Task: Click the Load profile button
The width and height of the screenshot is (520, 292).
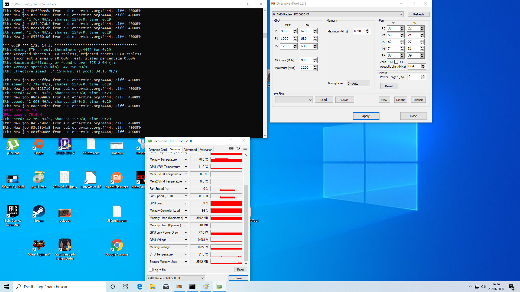Action: [x=324, y=100]
